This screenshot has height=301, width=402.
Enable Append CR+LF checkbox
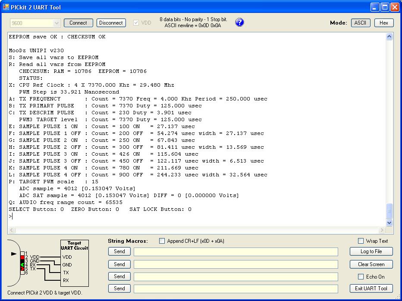pos(162,241)
